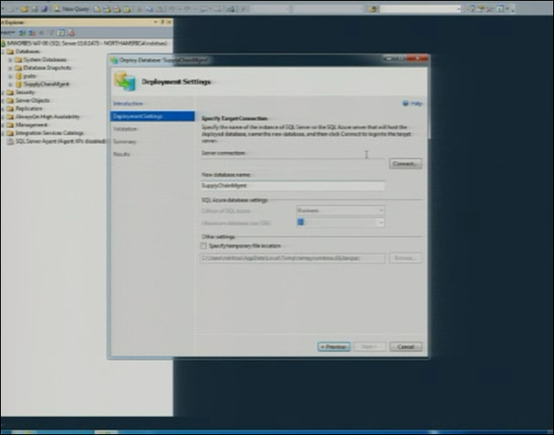Click the Paste icon in toolbar
This screenshot has width=554, height=435.
(x=160, y=9)
